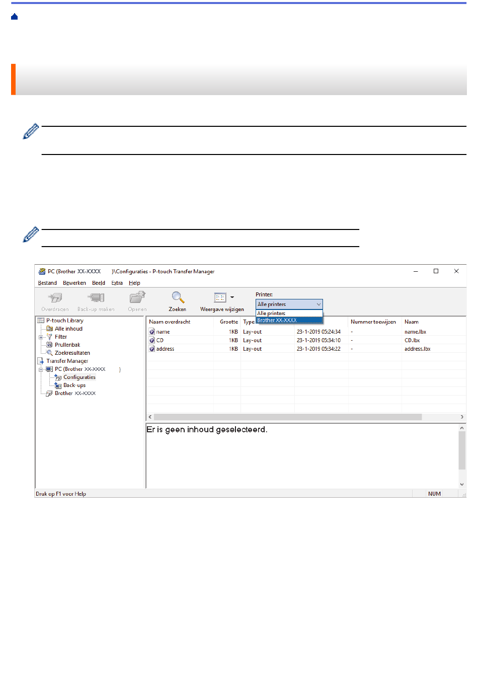Click the CD.lbx file name
This screenshot has height=698, width=478.
coord(412,340)
